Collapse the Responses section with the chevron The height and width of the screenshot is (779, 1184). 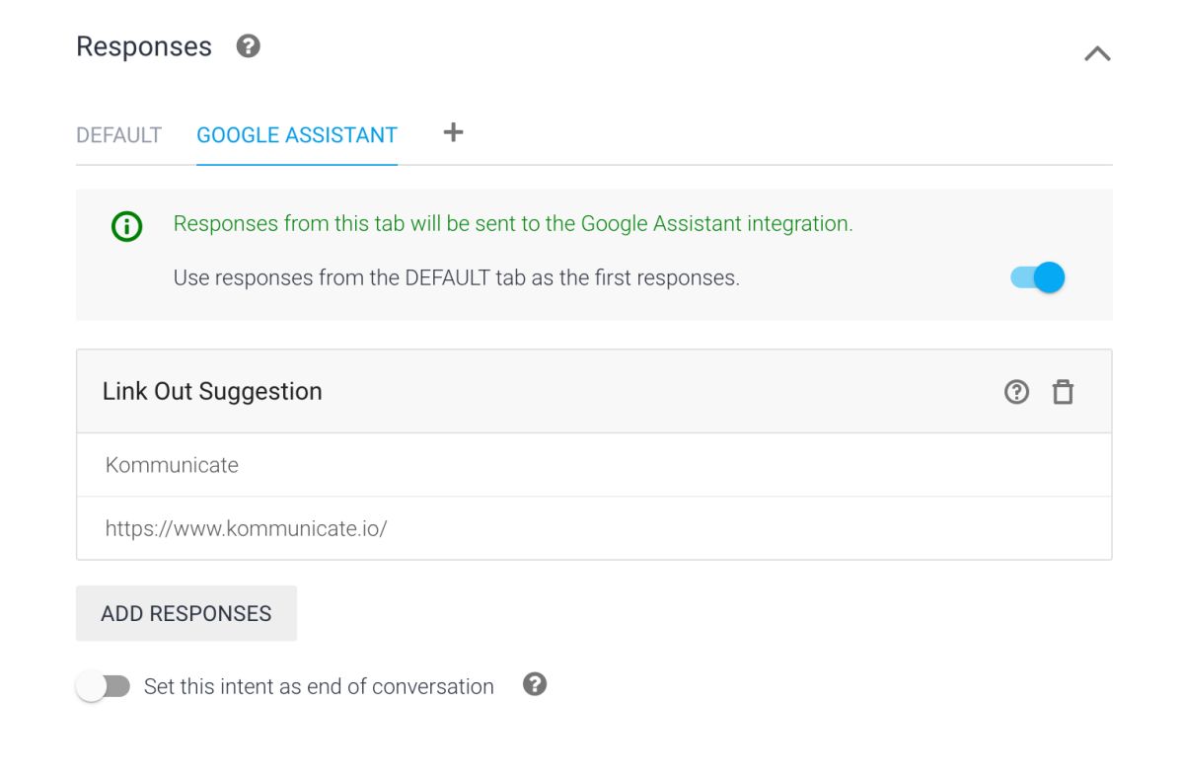tap(1097, 54)
